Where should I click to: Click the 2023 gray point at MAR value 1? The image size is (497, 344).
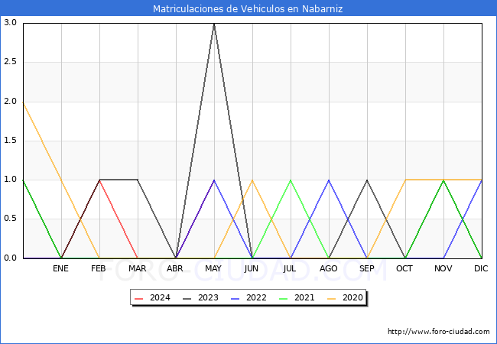pyautogui.click(x=138, y=180)
